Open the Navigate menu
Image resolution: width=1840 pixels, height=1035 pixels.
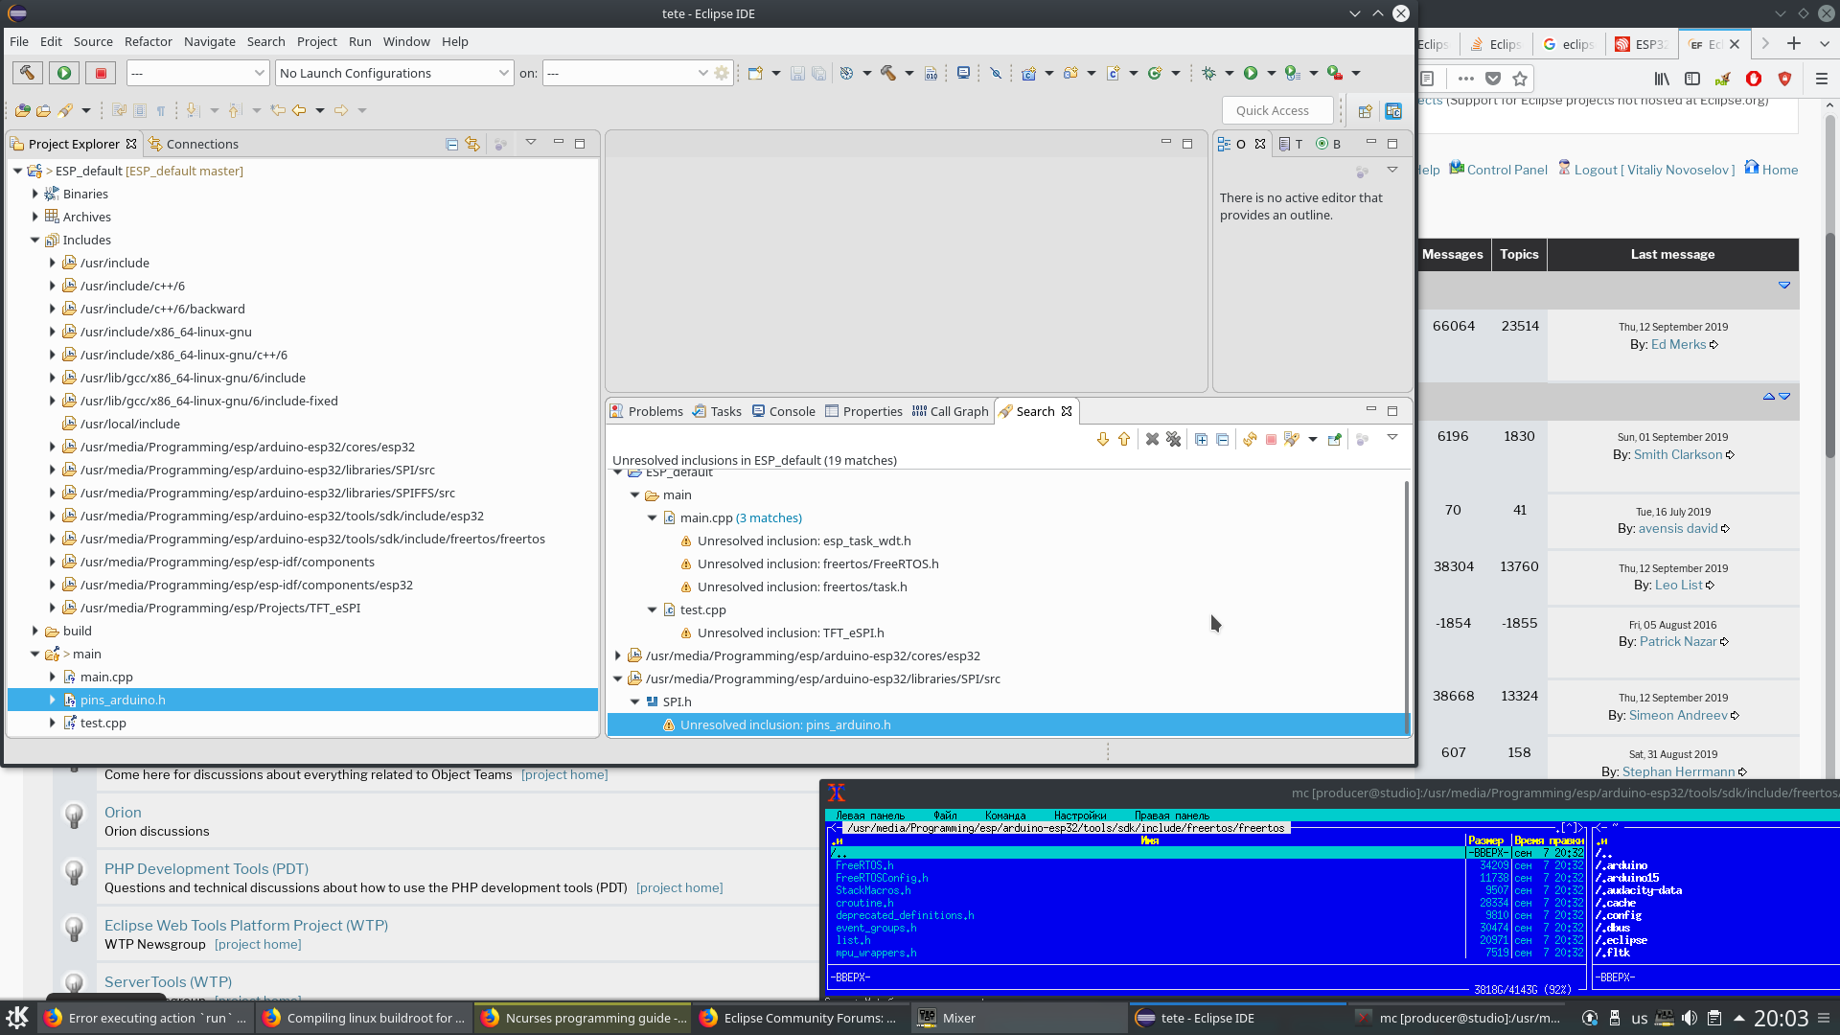210,41
